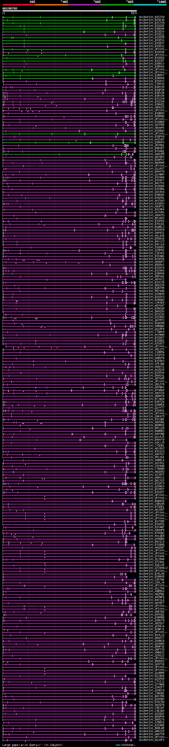Screen dimensions: 169x747
Task: Click the cyan =100char. scale bar
Action: point(118,745)
